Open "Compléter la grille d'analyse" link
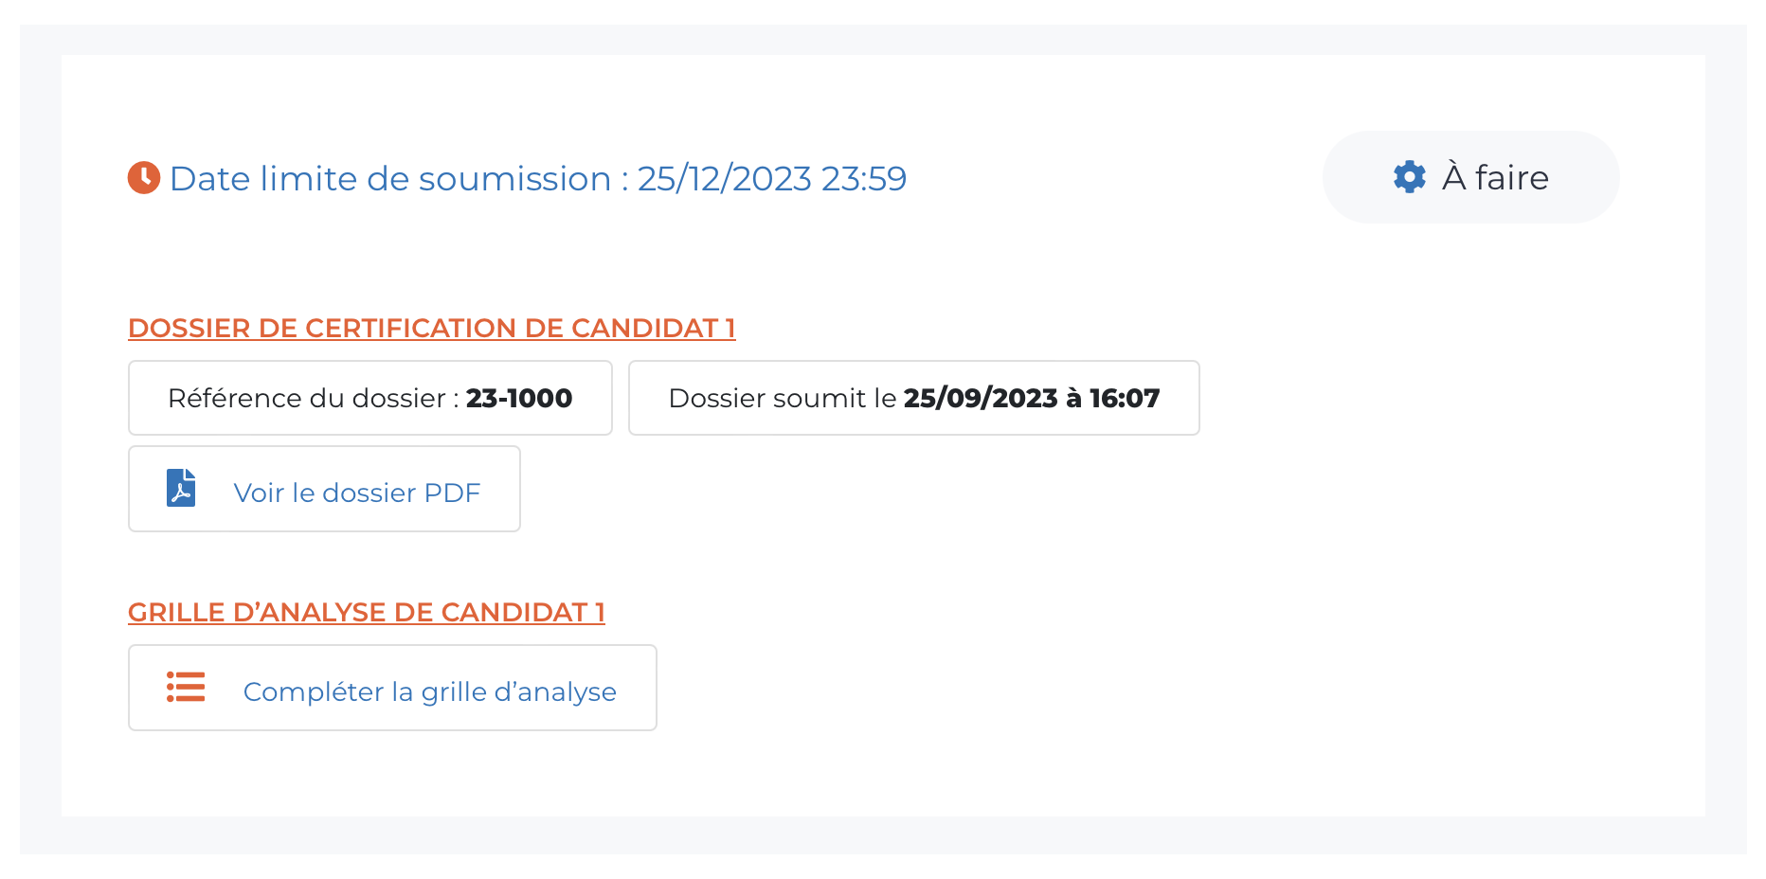1766x879 pixels. 429,691
